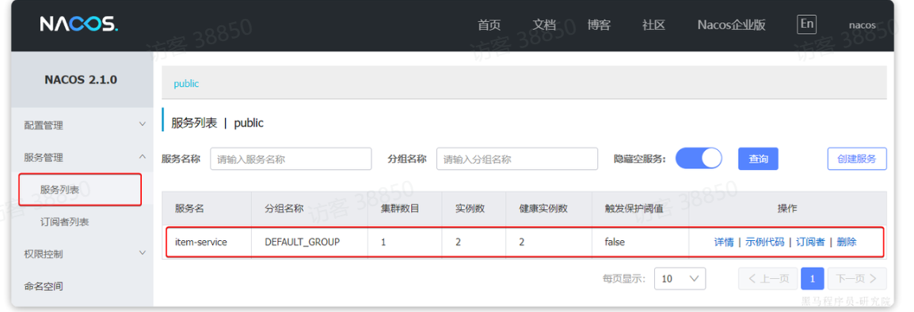Open the Nacos企业版 menu item

click(731, 25)
